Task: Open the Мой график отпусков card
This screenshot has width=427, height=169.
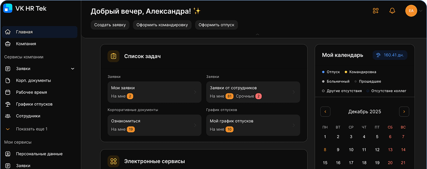Action: [253, 125]
